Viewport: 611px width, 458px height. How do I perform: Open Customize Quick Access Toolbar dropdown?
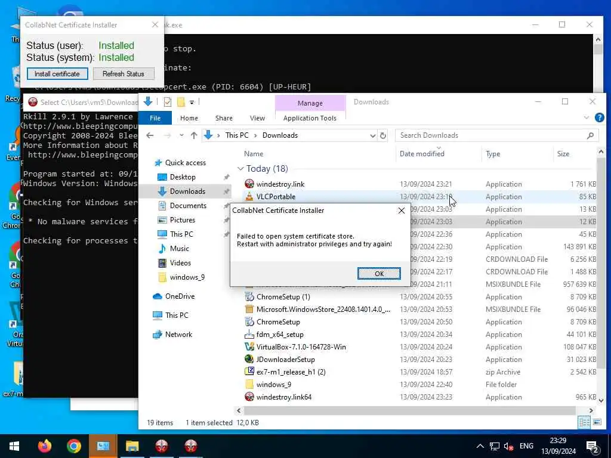coord(192,103)
